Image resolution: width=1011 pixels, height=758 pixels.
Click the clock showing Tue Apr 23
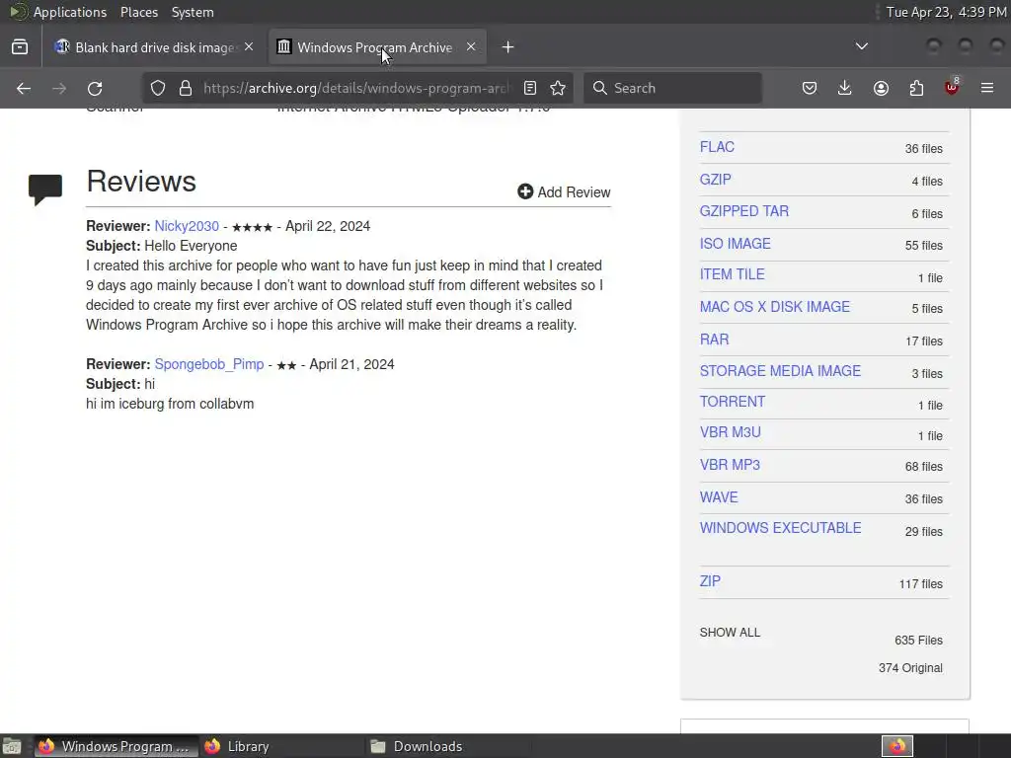(947, 12)
